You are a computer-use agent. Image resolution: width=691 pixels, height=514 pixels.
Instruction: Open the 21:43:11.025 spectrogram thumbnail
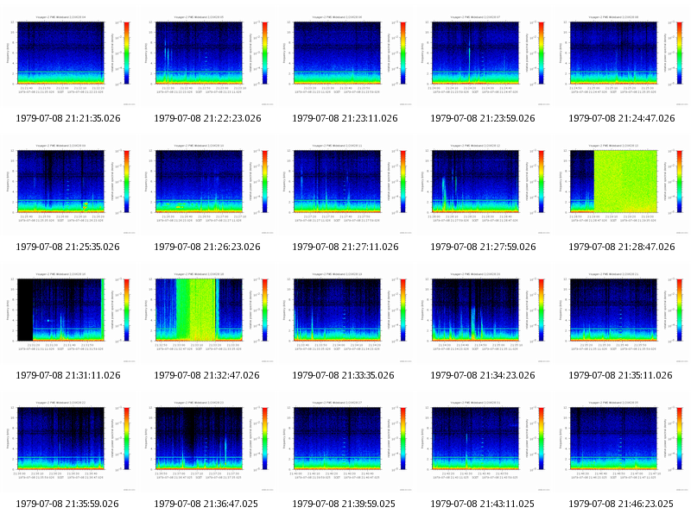point(483,443)
